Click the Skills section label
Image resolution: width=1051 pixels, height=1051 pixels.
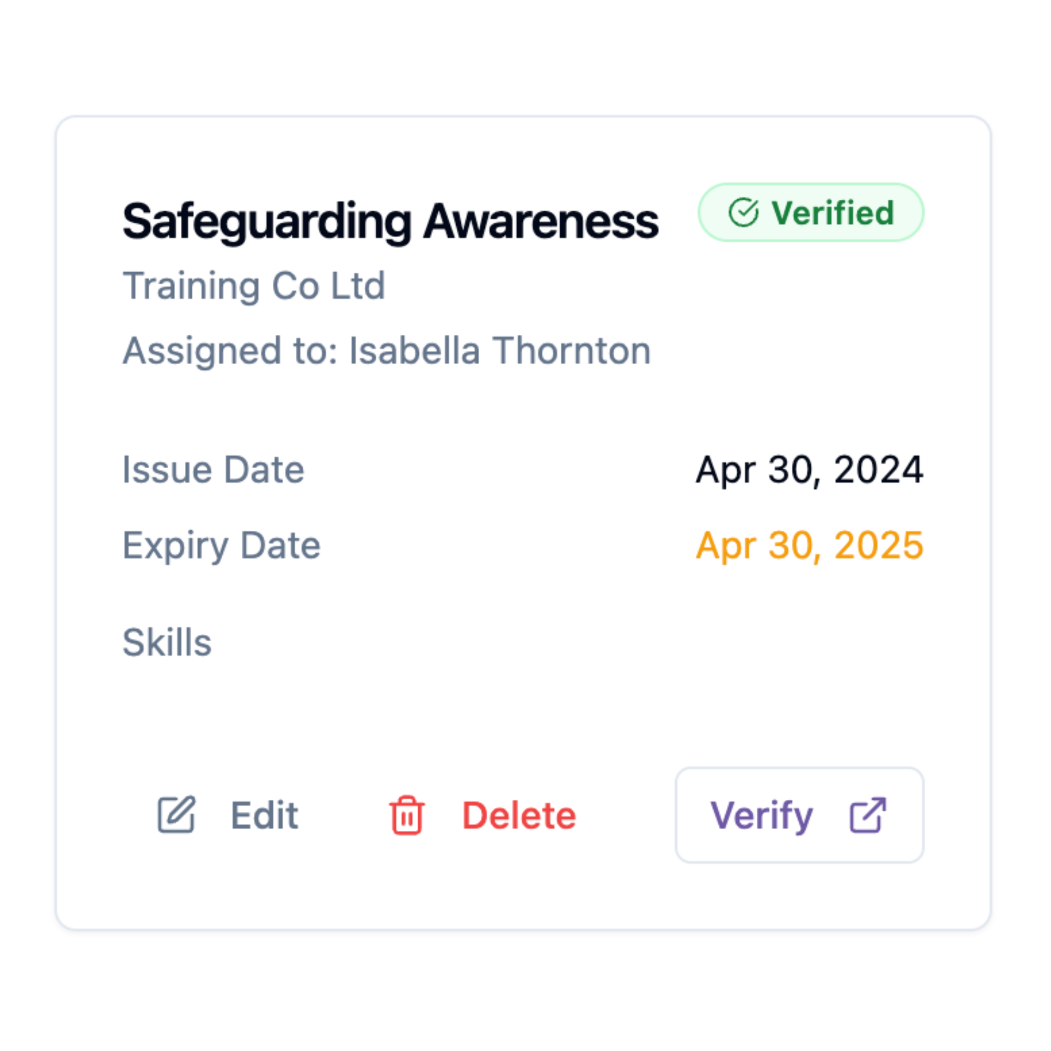(x=167, y=643)
